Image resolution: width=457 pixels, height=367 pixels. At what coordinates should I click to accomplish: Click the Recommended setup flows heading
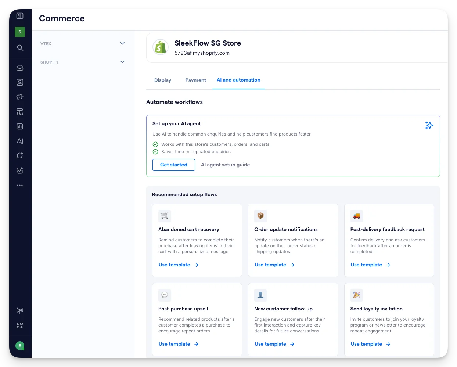click(184, 194)
